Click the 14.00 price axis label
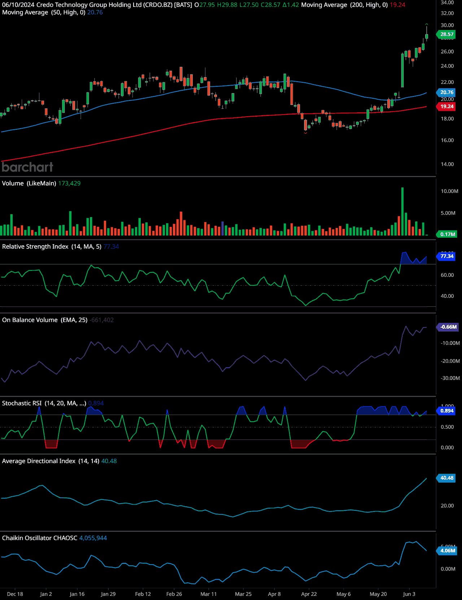Image resolution: width=462 pixels, height=600 pixels. tap(447, 164)
